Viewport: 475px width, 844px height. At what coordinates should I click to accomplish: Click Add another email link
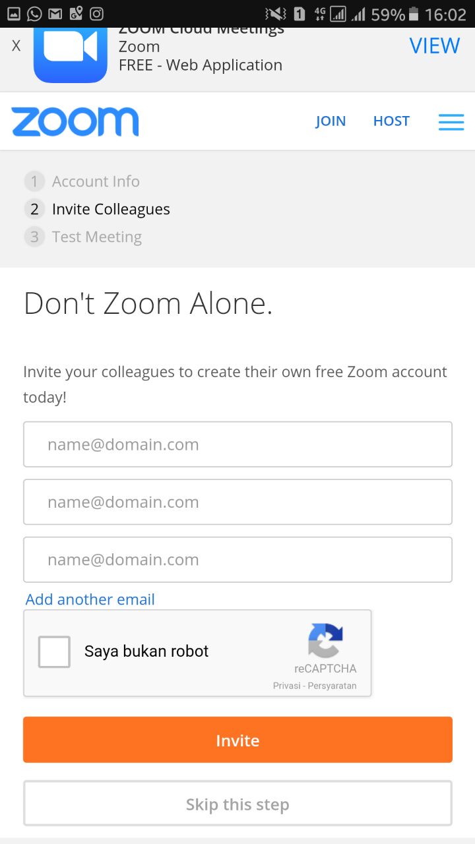(x=90, y=599)
